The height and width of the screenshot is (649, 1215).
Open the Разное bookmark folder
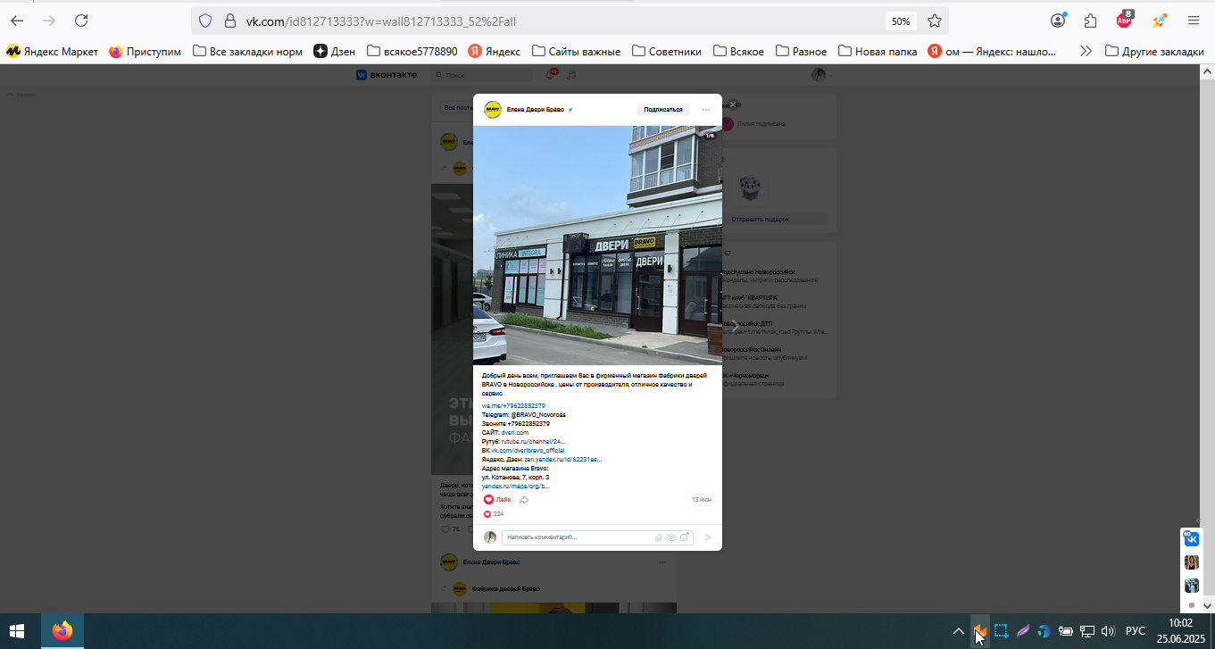pyautogui.click(x=801, y=52)
